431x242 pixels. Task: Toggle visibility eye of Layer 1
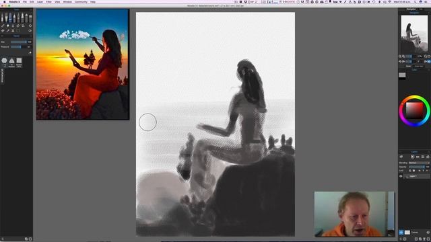point(401,176)
